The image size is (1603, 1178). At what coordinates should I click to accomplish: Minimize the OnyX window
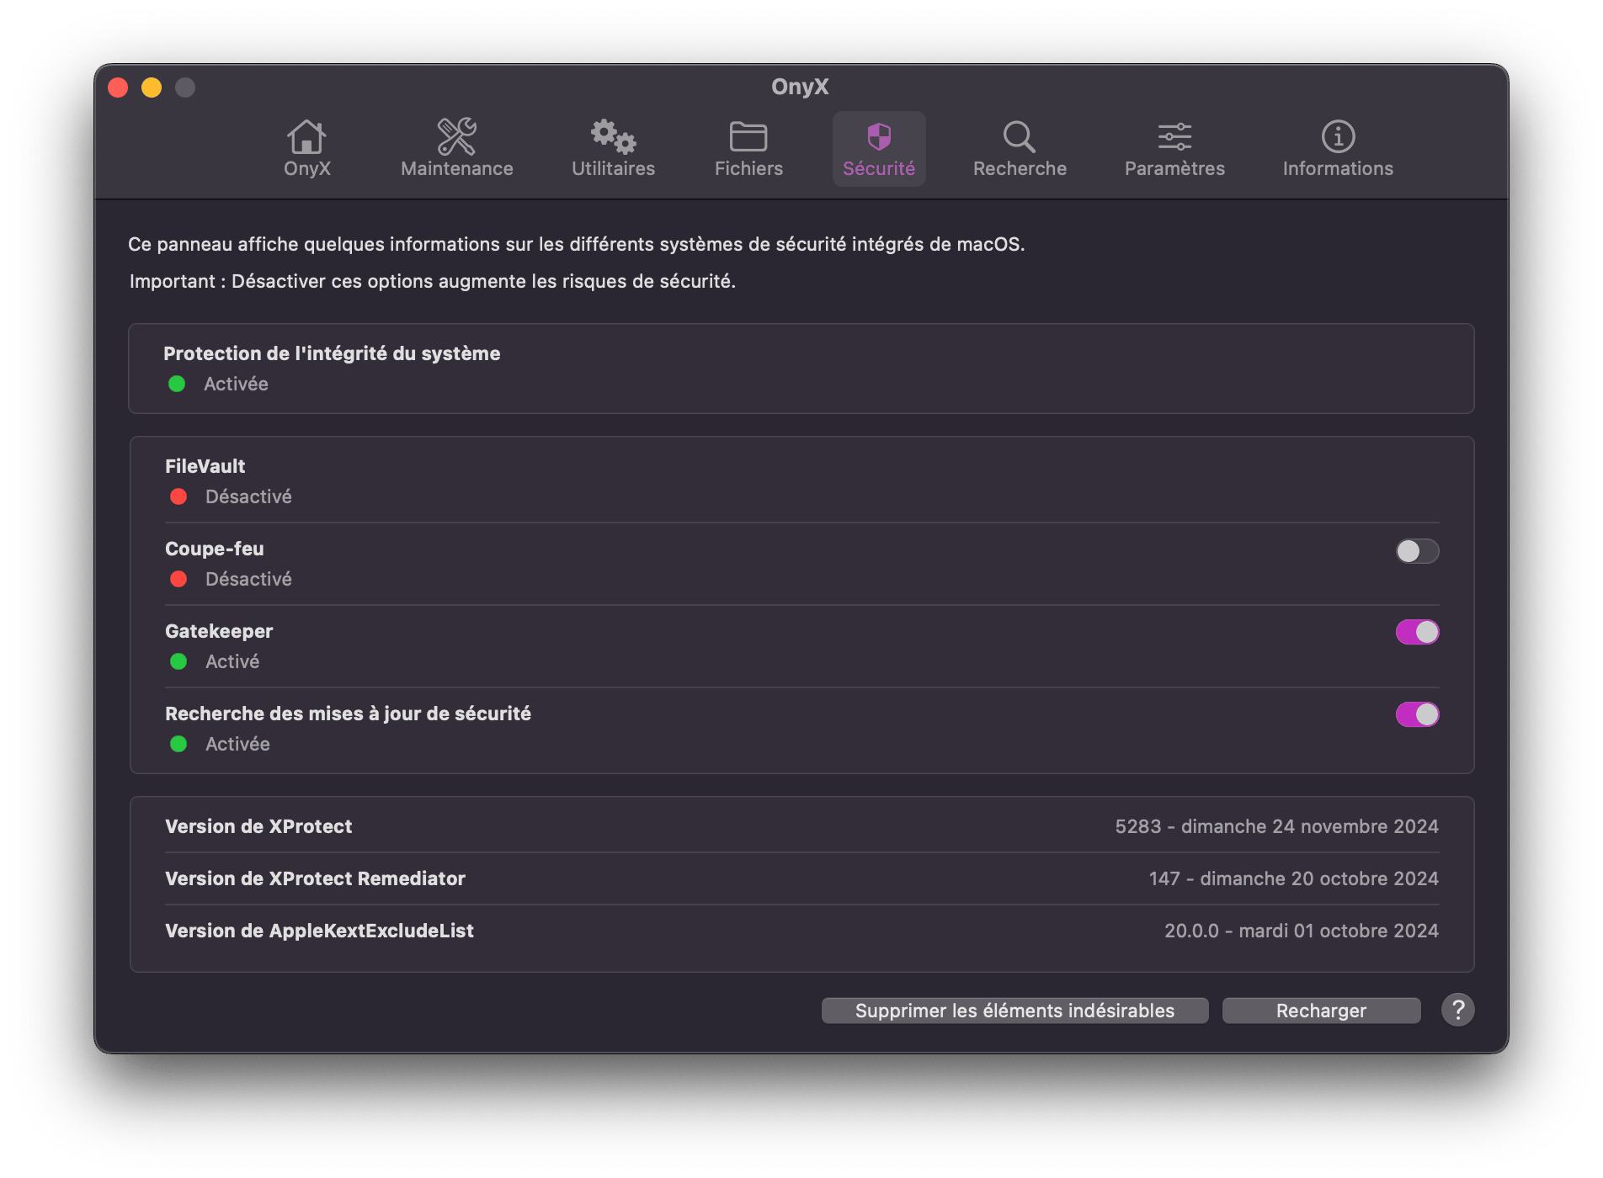pos(152,88)
